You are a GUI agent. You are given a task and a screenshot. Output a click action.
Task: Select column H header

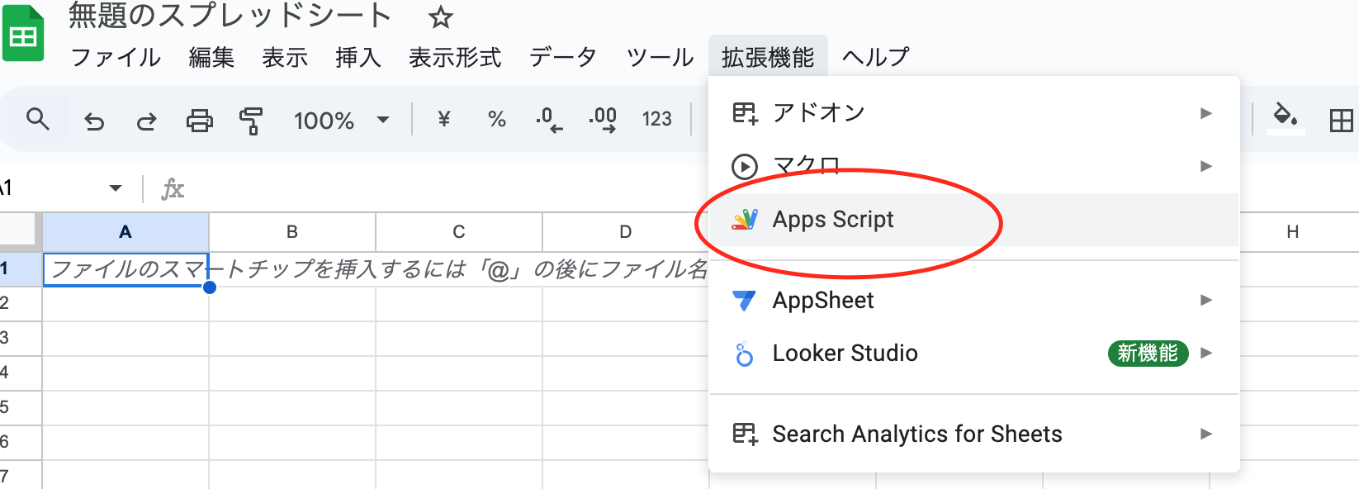(x=1293, y=232)
